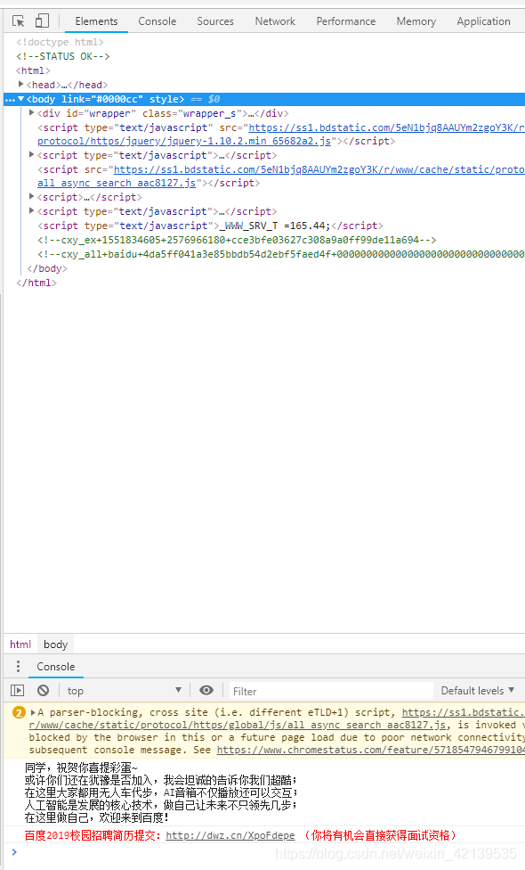Viewport: 525px width, 870px height.
Task: Select the cxy_all baidu comment line
Action: [x=281, y=254]
